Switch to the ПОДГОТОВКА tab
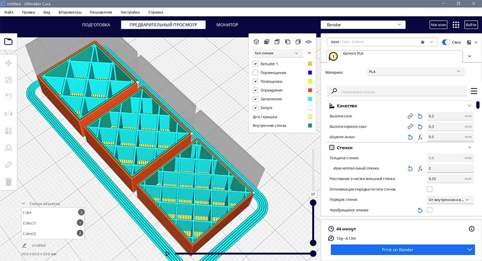The width and height of the screenshot is (482, 261). pyautogui.click(x=96, y=24)
